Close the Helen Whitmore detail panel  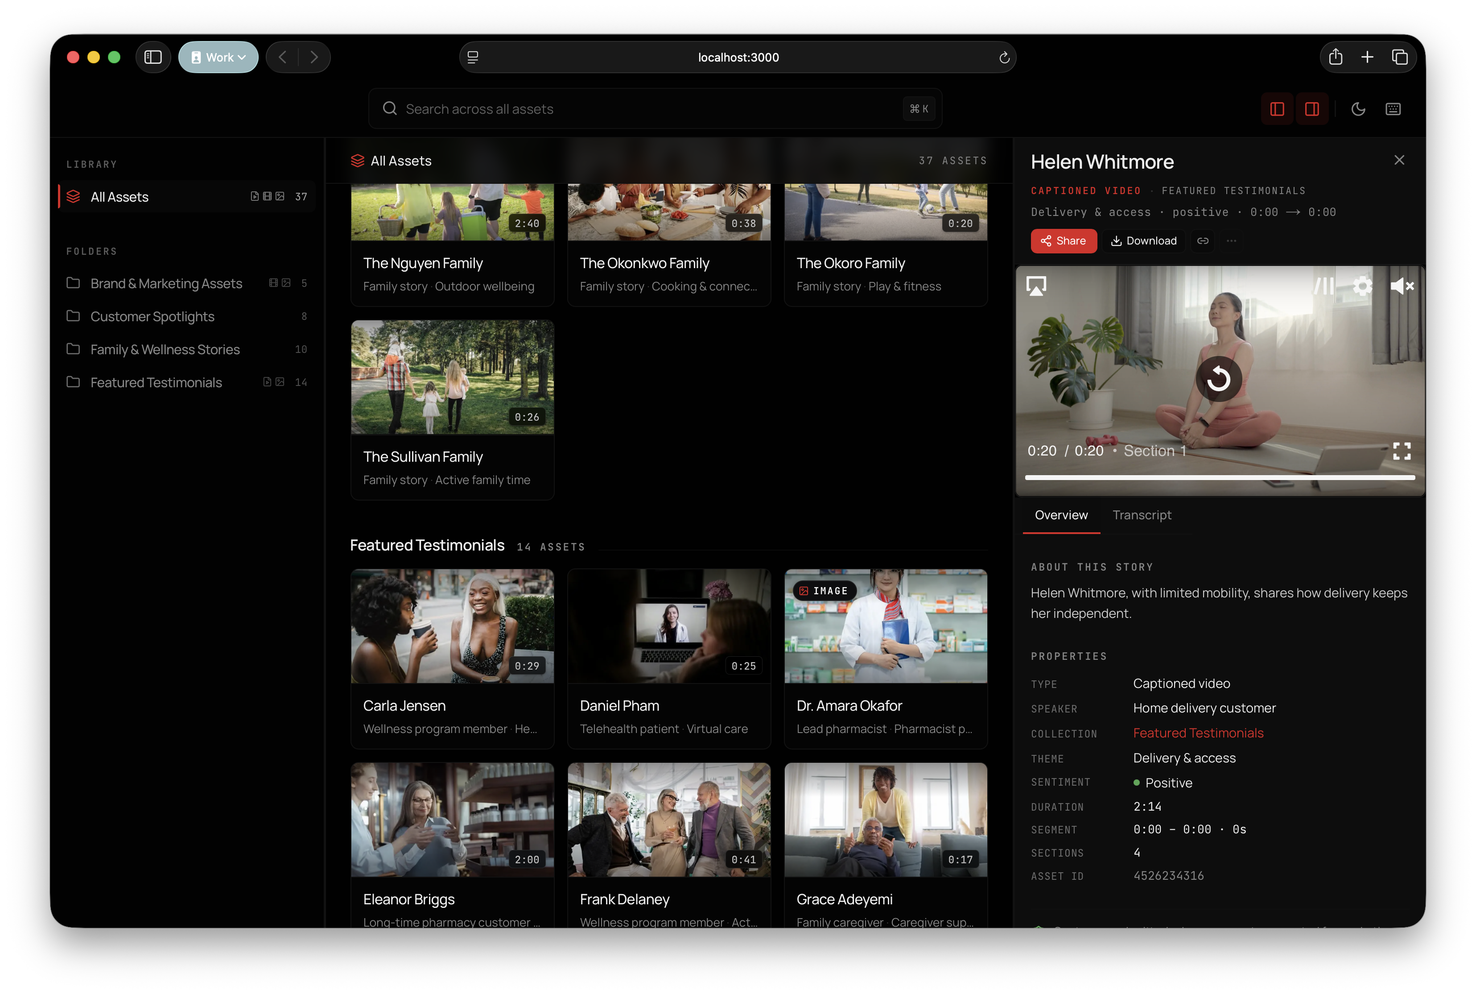pos(1399,160)
